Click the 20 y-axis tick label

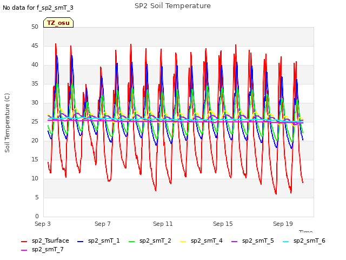35,141
